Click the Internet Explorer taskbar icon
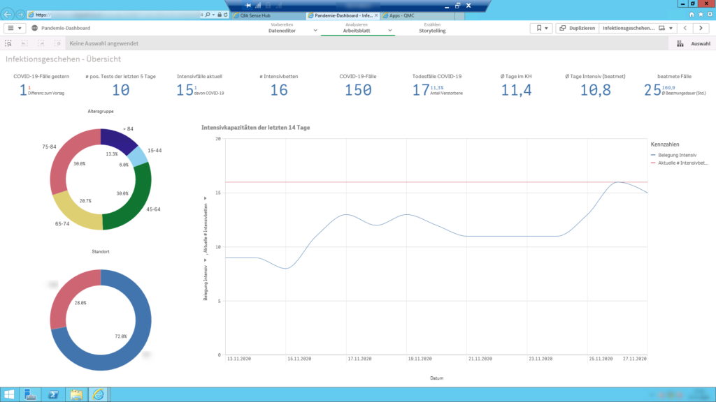Viewport: 716px width, 402px height. tap(98, 395)
